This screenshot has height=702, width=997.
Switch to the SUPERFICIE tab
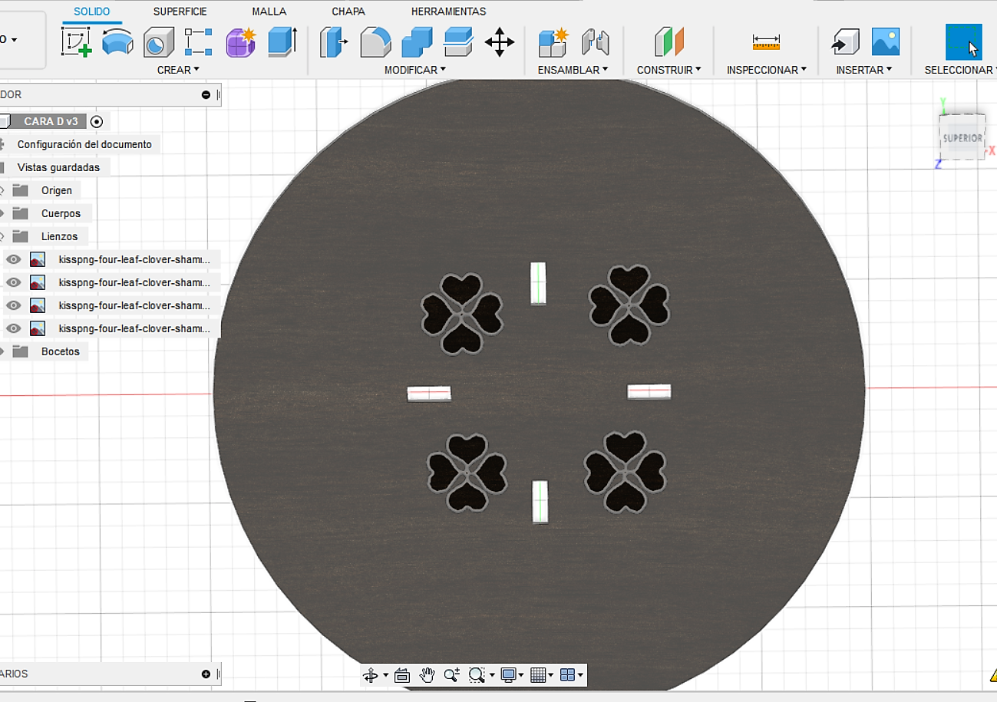[180, 12]
